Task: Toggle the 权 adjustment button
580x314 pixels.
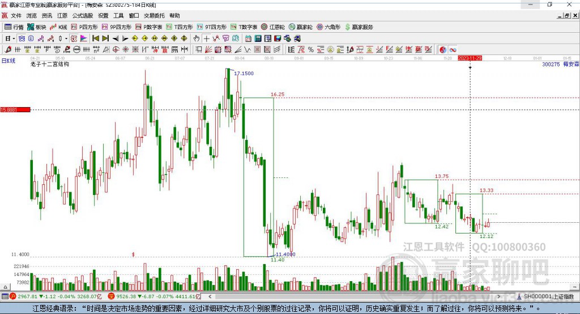Action: (74, 39)
